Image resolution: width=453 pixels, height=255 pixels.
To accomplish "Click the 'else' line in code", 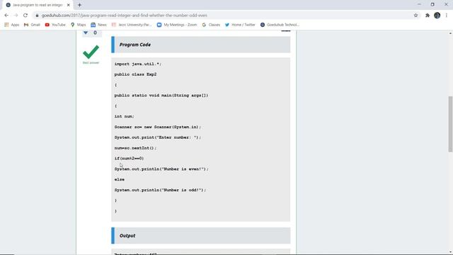I will click(120, 179).
